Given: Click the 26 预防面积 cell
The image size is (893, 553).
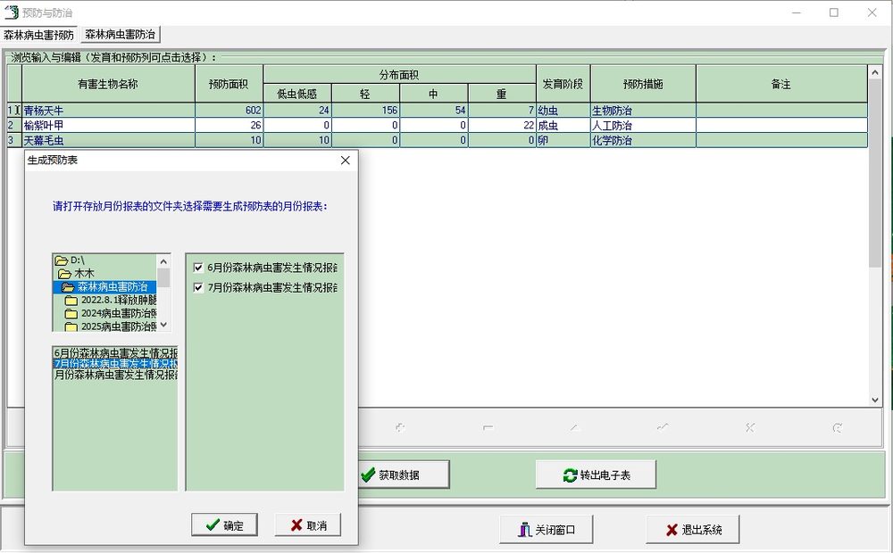Looking at the screenshot, I should click(229, 125).
